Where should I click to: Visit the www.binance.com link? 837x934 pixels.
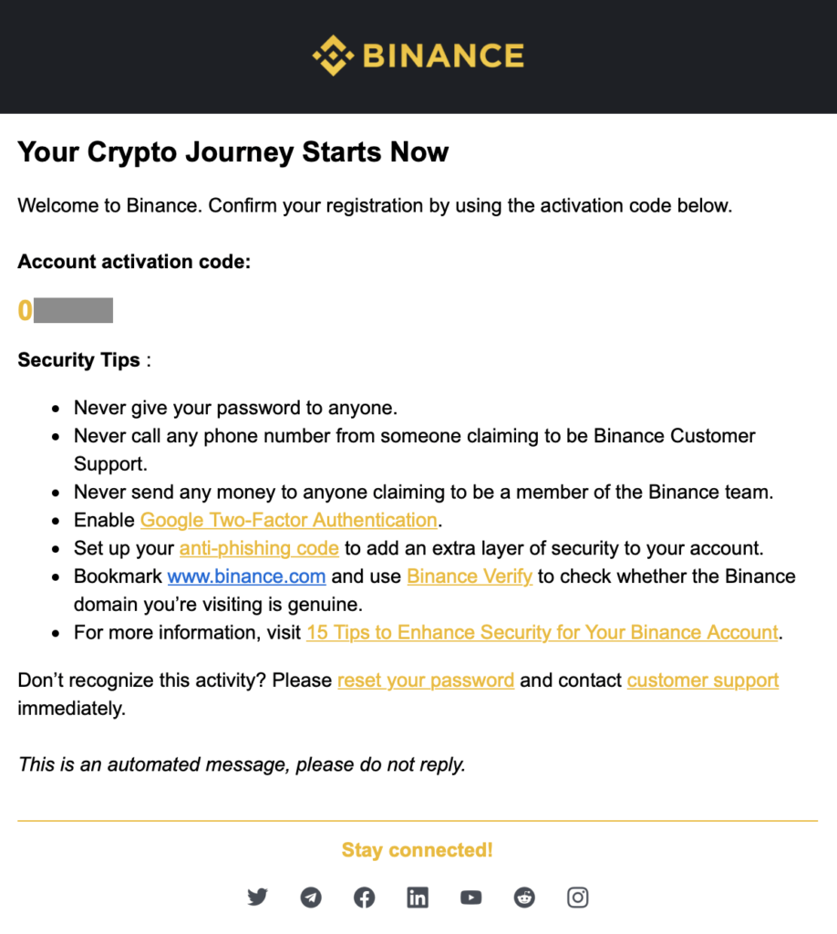pyautogui.click(x=246, y=576)
